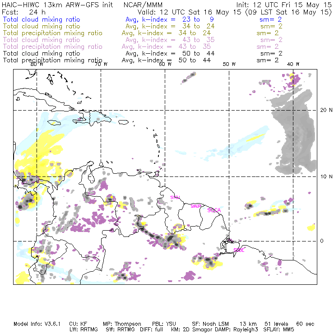The height and width of the screenshot is (334, 334).
Task: Click the "60 W" longitude label
Action: click(165, 64)
